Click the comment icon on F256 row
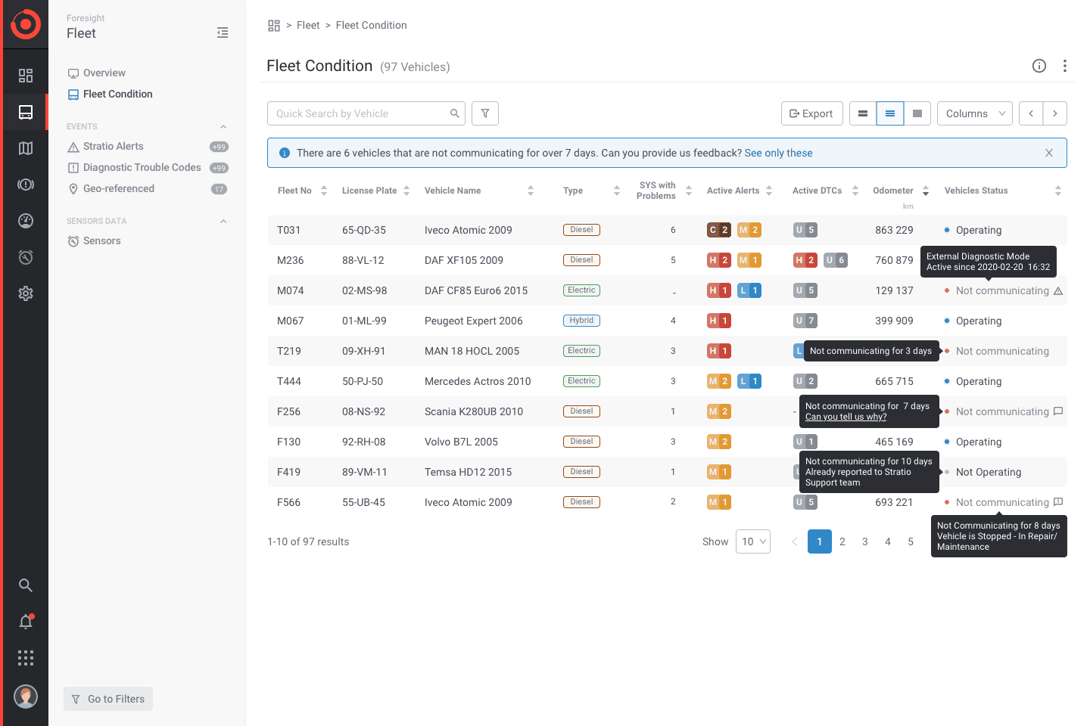Viewport: 1090px width, 726px height. 1058,411
